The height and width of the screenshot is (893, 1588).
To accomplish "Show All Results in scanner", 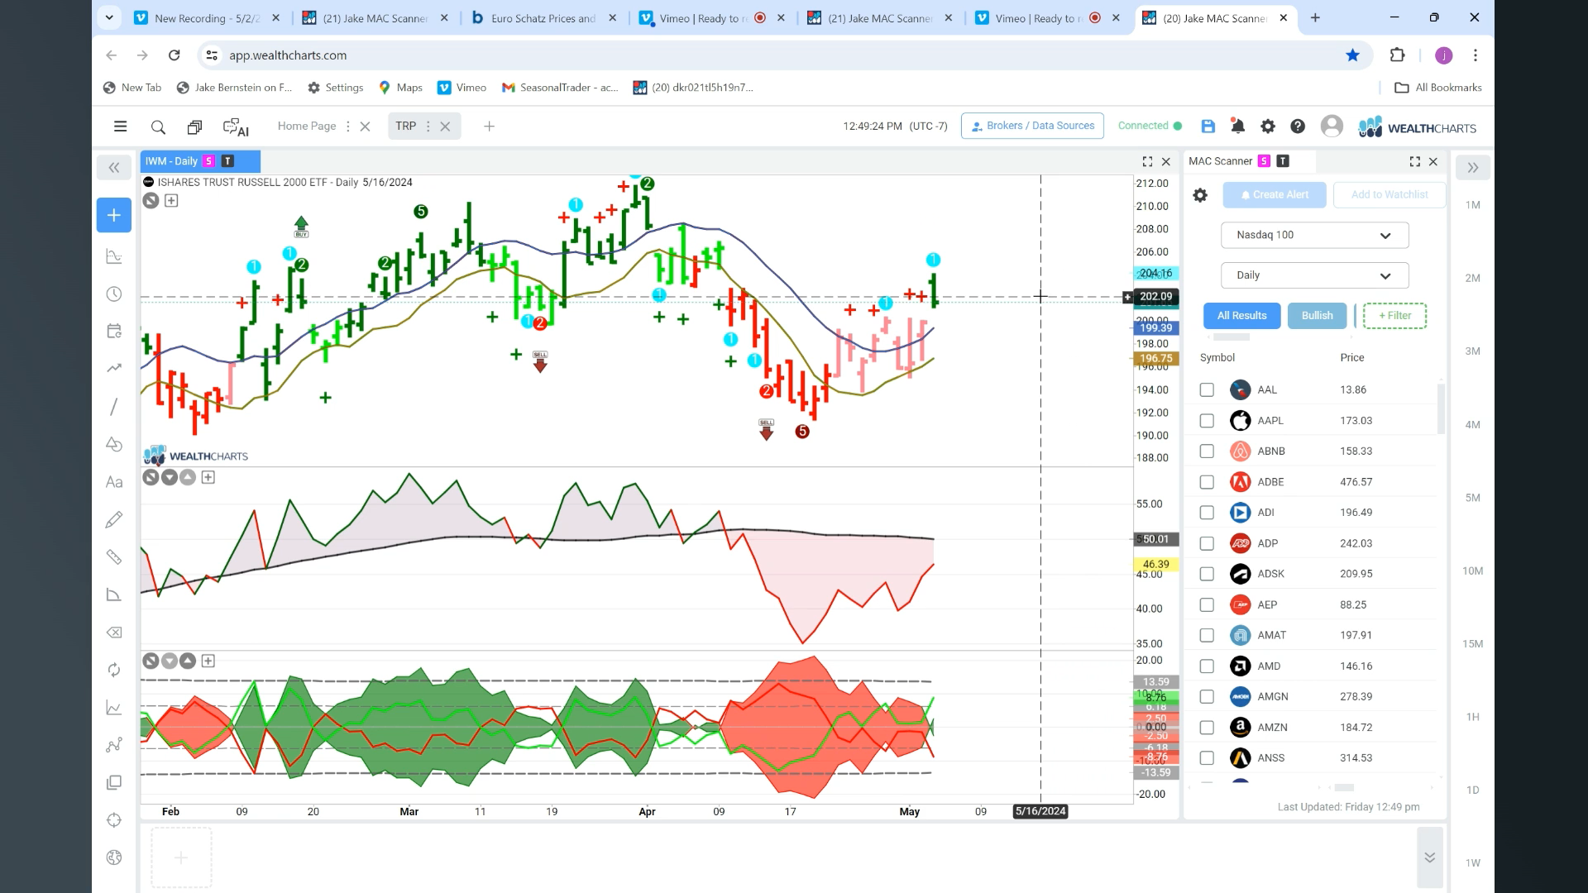I will 1241,316.
